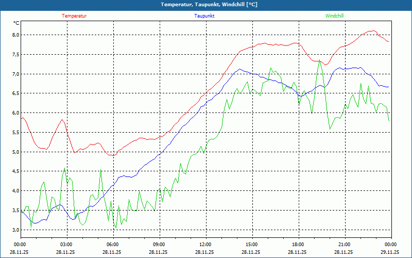The height and width of the screenshot is (258, 412).
Task: Click the 3,5 y-axis value
Action: (16, 211)
